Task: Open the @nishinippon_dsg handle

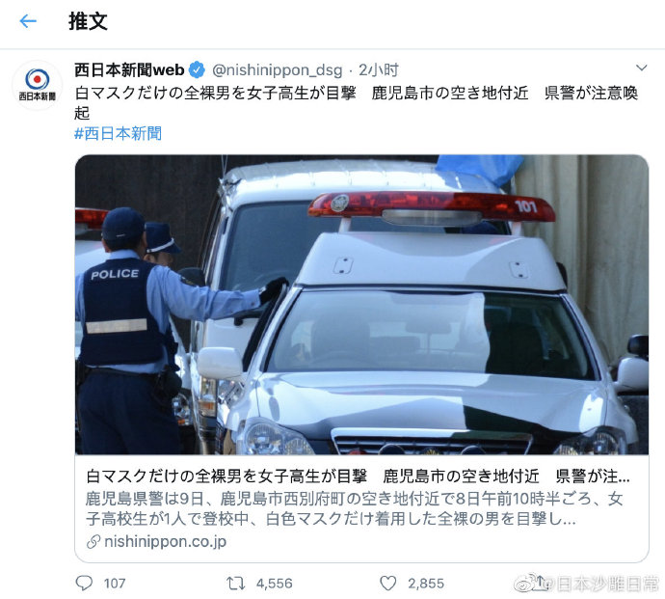Action: point(277,70)
